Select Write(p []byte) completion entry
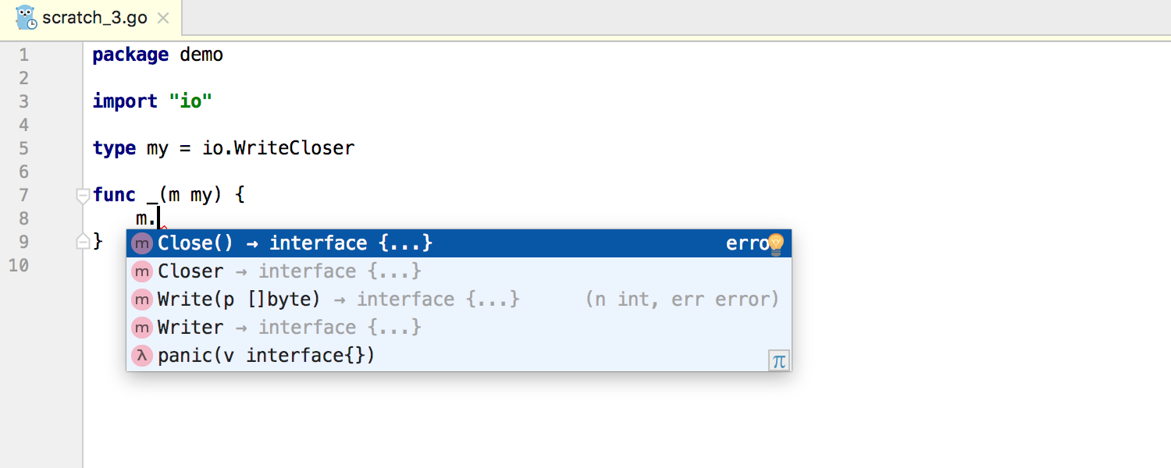This screenshot has height=468, width=1171. pos(459,300)
